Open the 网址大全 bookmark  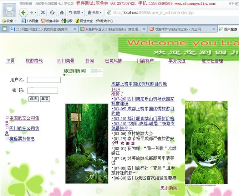(84, 21)
